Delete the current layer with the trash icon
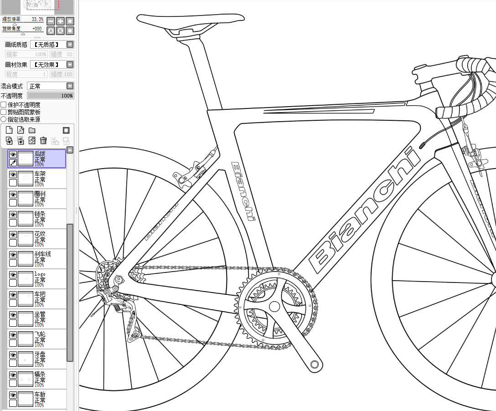The image size is (496, 411). coord(43,140)
